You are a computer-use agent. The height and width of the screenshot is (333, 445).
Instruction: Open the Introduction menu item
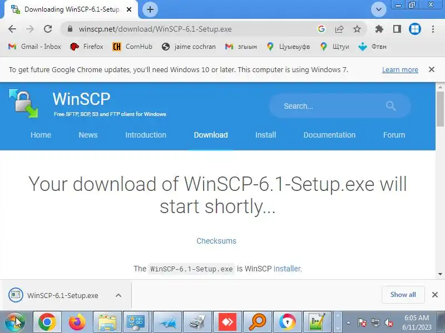pos(146,135)
